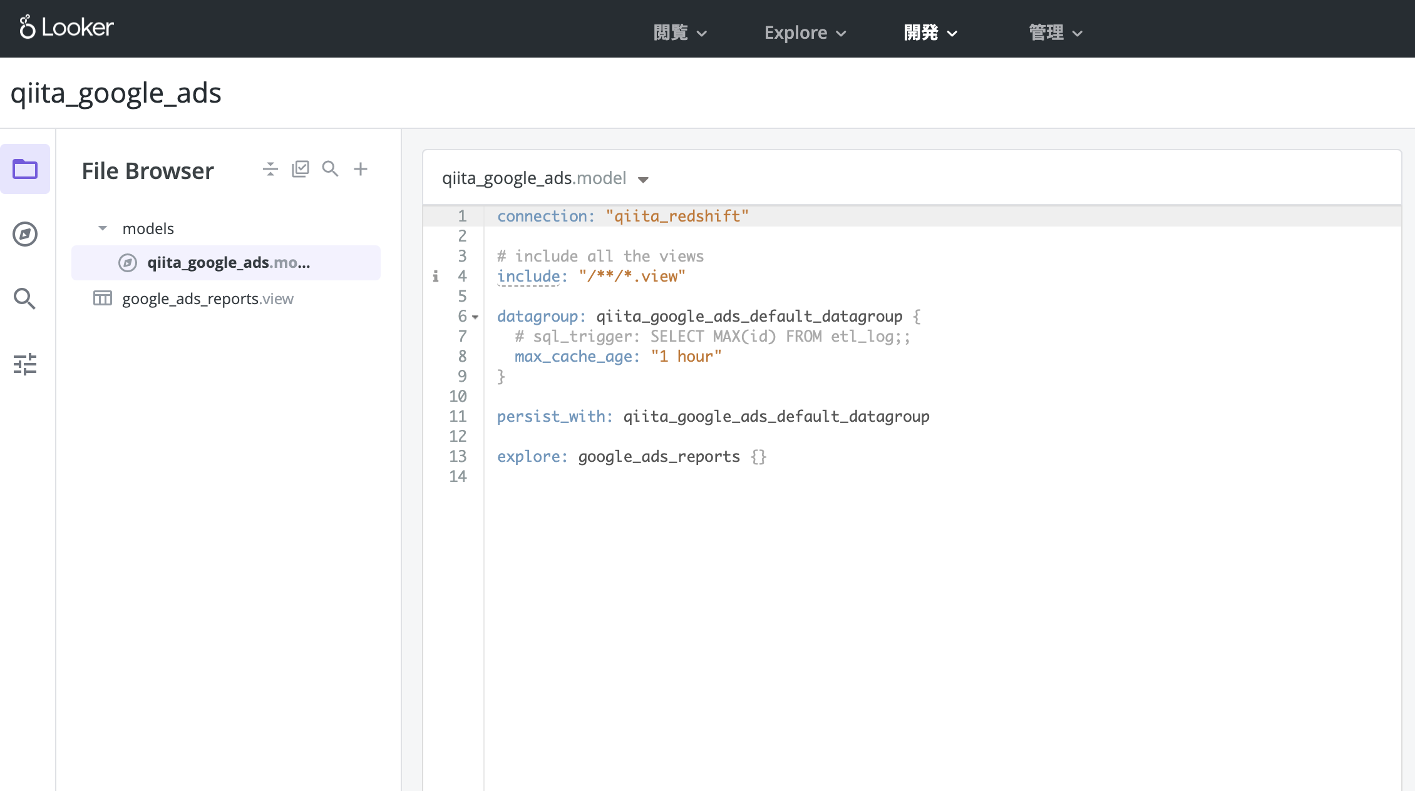
Task: Open the Object Browser compass icon
Action: tap(25, 234)
